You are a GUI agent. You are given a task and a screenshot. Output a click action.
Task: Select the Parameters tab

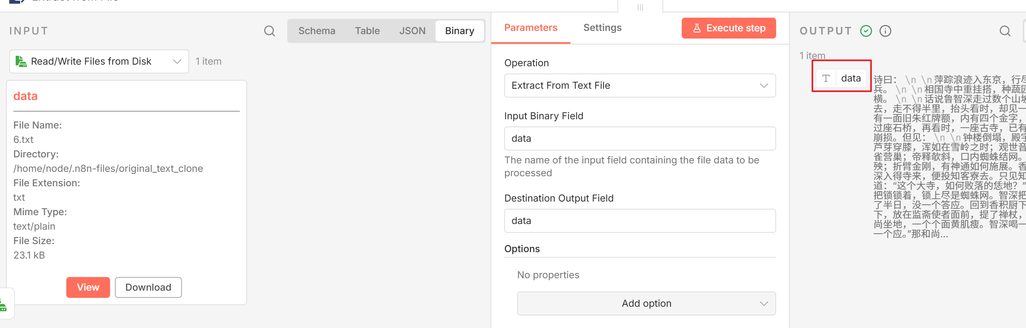tap(530, 28)
